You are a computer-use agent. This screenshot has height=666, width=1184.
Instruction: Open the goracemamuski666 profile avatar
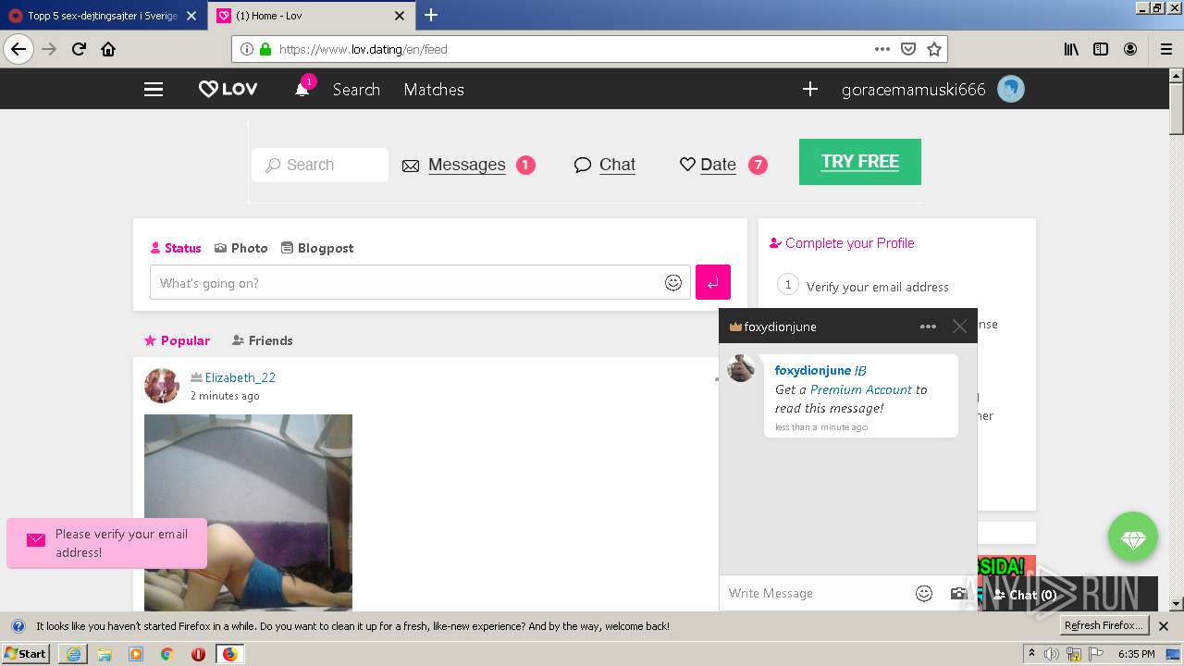1010,89
